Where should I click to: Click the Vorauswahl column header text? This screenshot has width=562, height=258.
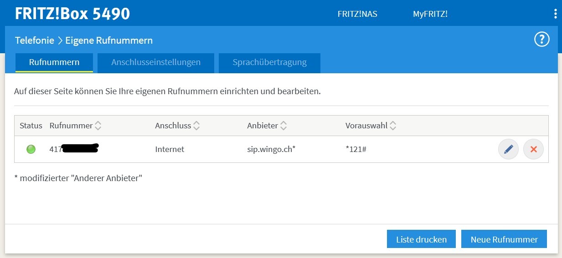[x=366, y=126]
